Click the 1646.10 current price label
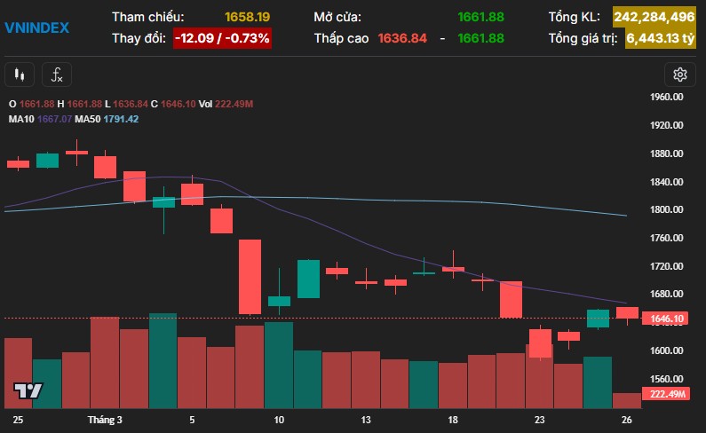 [x=664, y=319]
